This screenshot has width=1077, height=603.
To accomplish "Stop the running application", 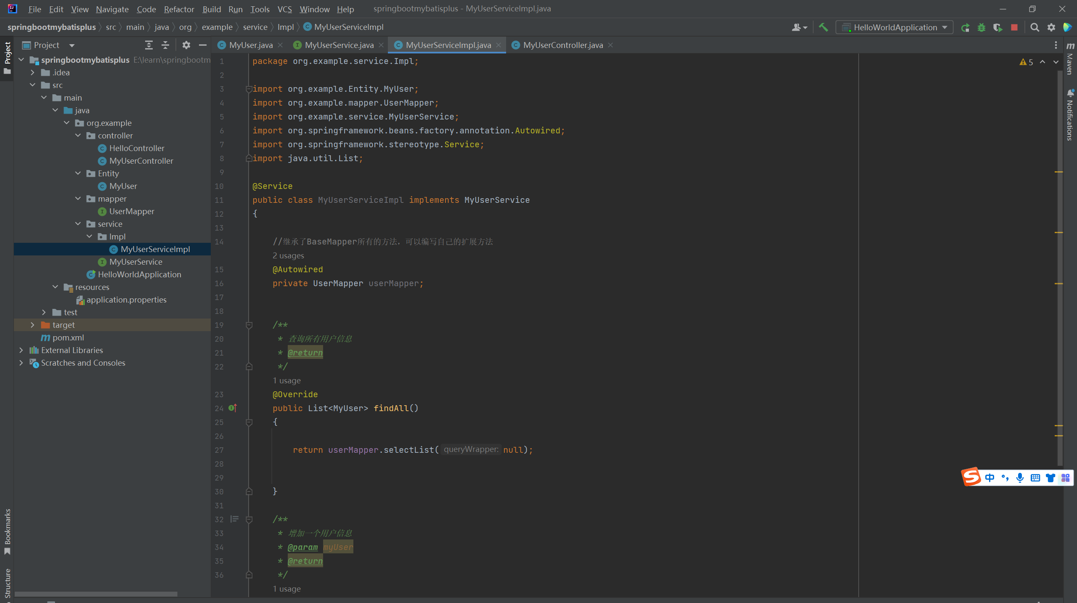I will click(x=1014, y=27).
